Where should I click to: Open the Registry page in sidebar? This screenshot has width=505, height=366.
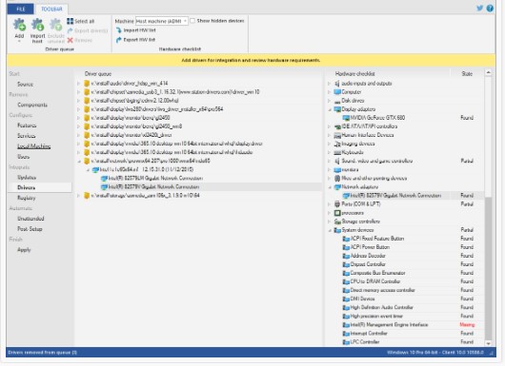click(x=27, y=198)
